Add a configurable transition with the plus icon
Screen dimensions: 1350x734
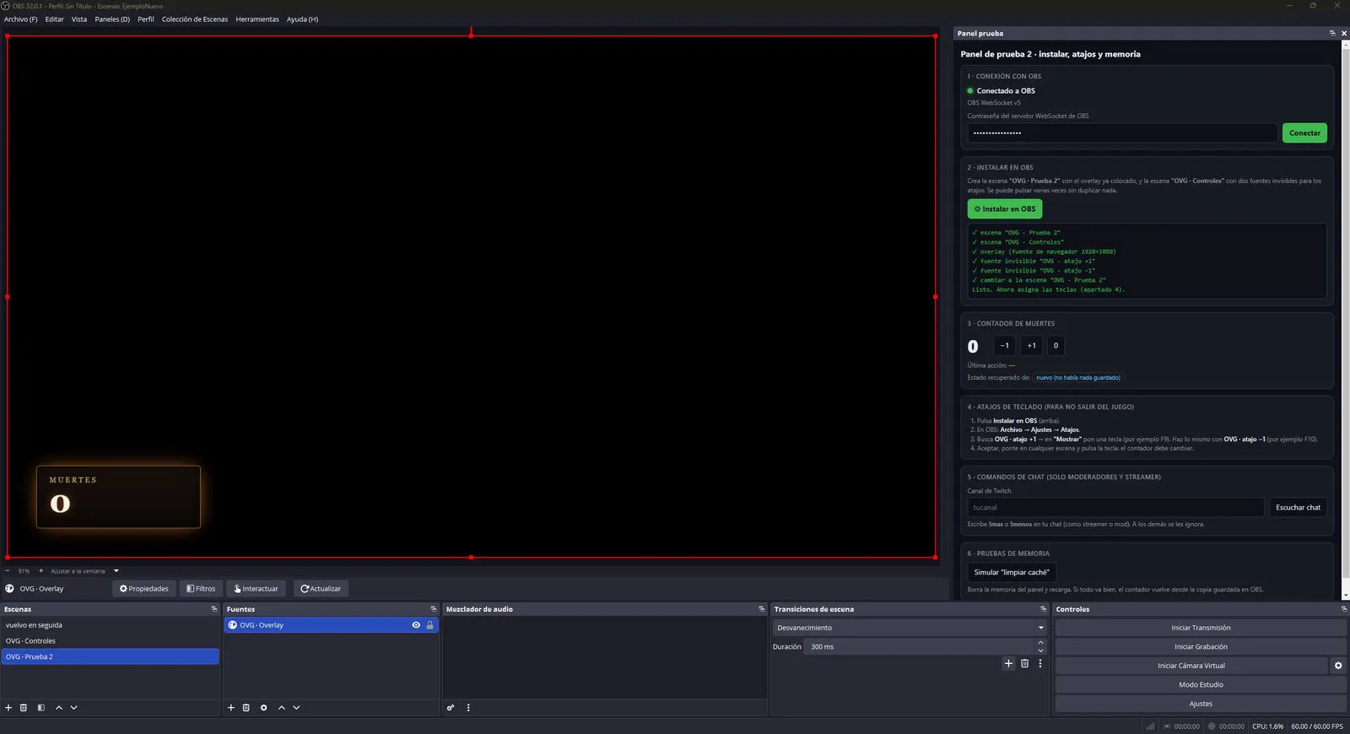(1008, 664)
